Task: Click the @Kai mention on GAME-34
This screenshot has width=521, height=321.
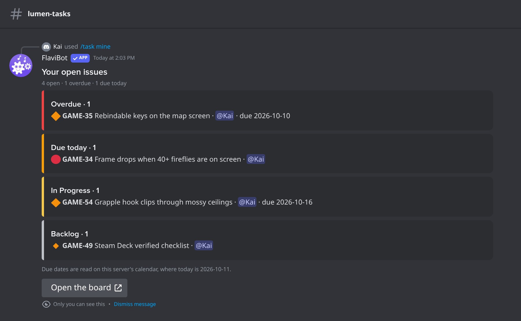Action: pos(256,159)
